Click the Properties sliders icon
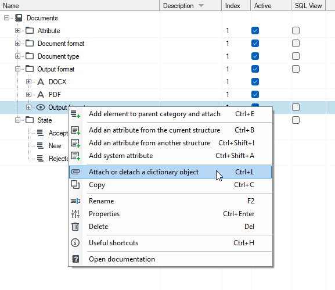The image size is (335, 290). (75, 214)
